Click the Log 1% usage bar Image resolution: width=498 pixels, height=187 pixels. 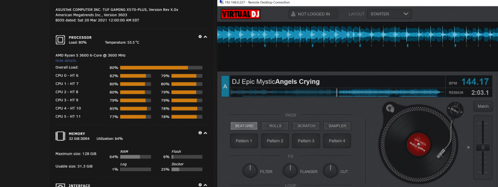(x=135, y=169)
